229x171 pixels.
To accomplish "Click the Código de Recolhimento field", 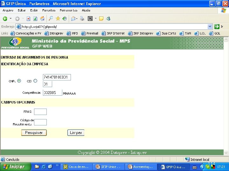I will [x=40, y=122].
